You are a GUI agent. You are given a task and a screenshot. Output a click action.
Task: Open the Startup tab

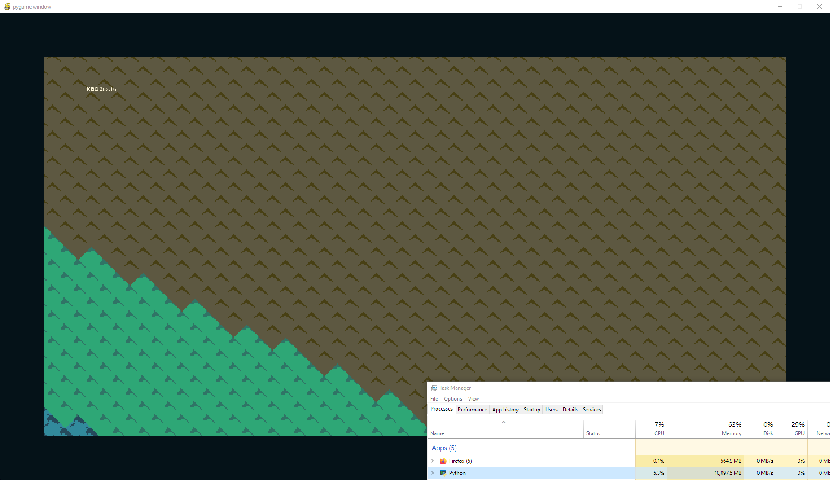(532, 410)
